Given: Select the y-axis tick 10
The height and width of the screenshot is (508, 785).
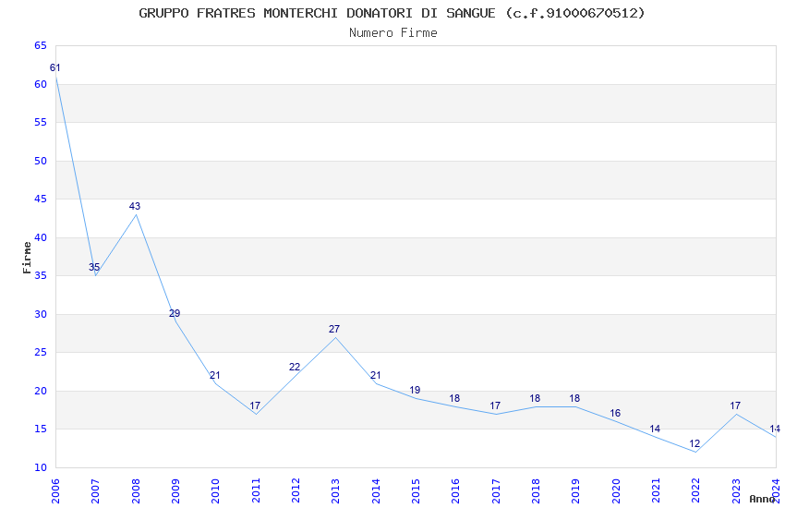Looking at the screenshot, I should click(x=41, y=467).
